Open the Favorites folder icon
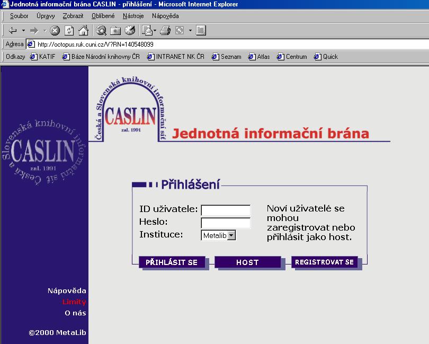This screenshot has height=344, width=429. tap(115, 30)
